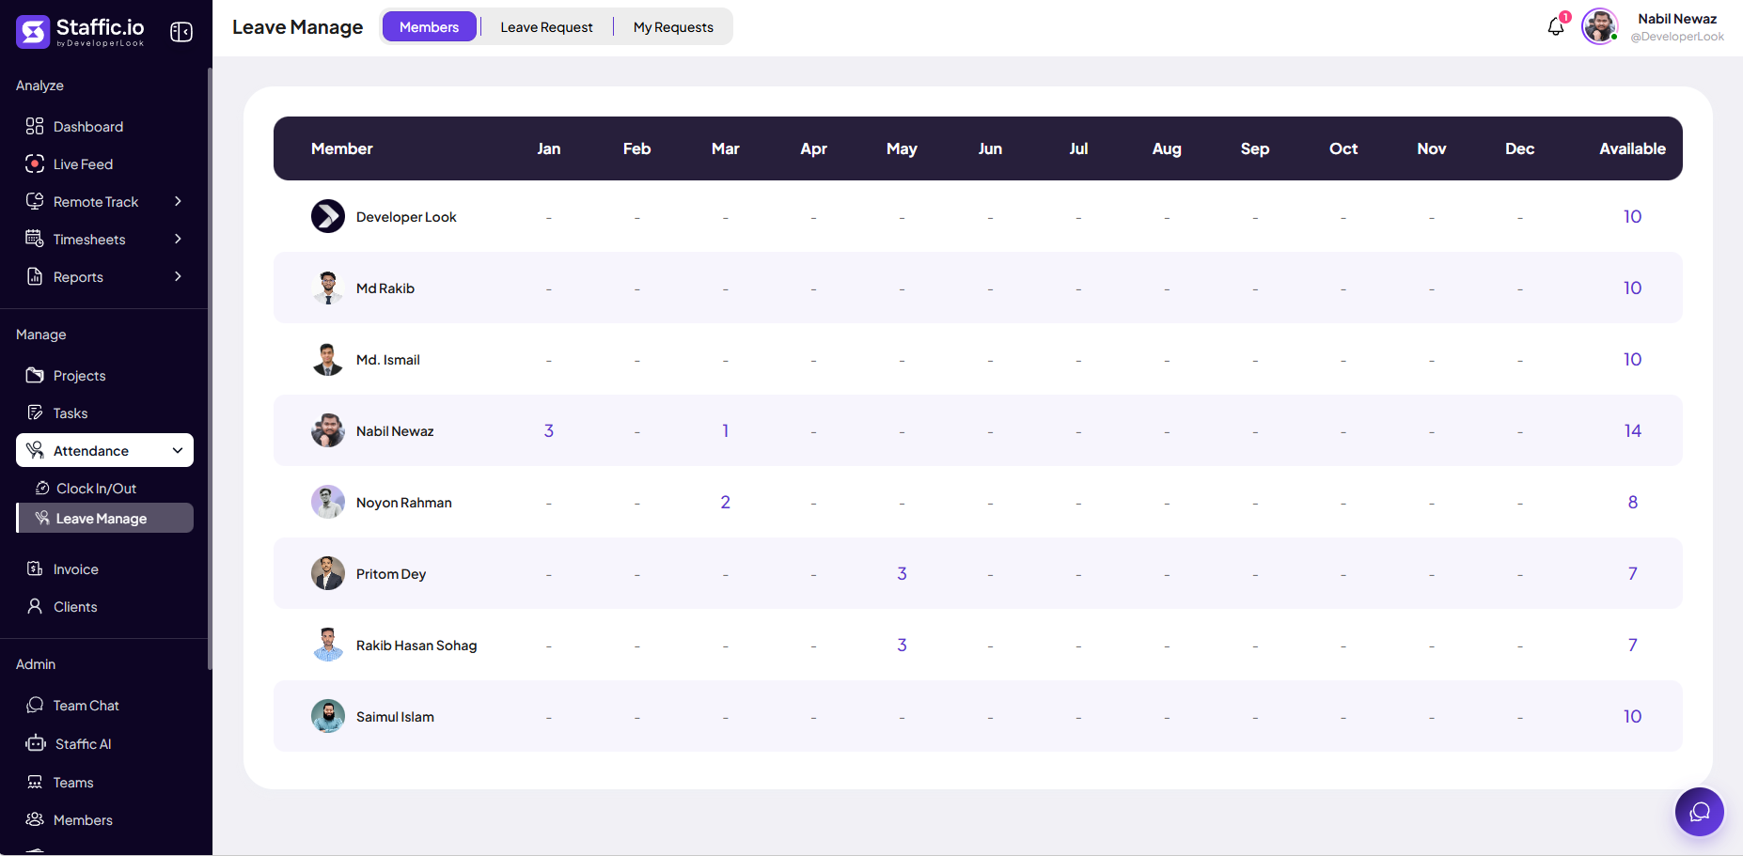This screenshot has width=1743, height=856.
Task: Click the Nabil Newaz username in the header
Action: 1677,18
